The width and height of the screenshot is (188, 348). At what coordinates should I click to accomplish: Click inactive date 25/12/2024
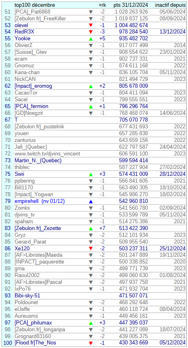172,249
